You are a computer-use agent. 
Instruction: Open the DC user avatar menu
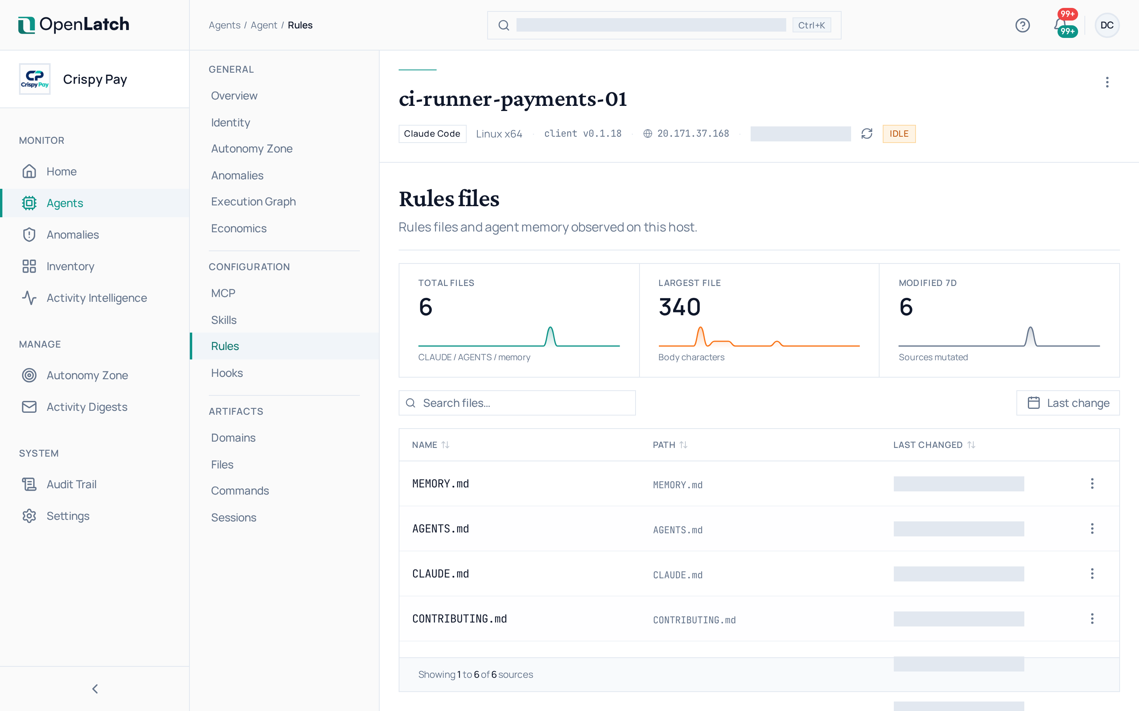[1107, 25]
